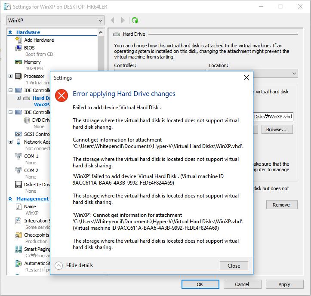This screenshot has height=296, width=311.
Task: Click the 1024 MB memory value
Action: (x=34, y=68)
